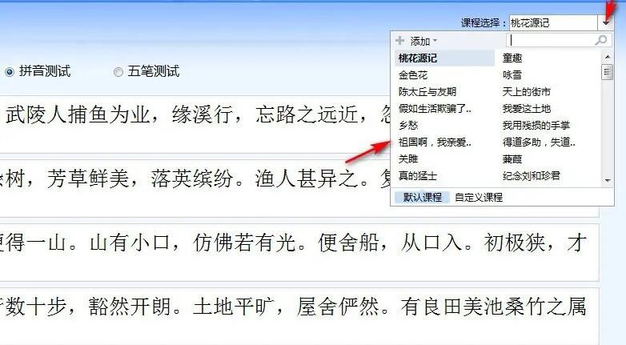Select the highlighted 桃花源记 course entry
Viewport: 626px width, 345px height.
[444, 58]
